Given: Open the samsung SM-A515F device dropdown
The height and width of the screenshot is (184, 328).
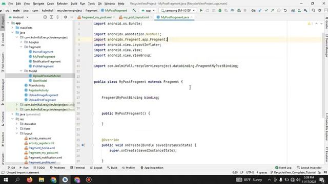Looking at the screenshot, I should [178, 10].
